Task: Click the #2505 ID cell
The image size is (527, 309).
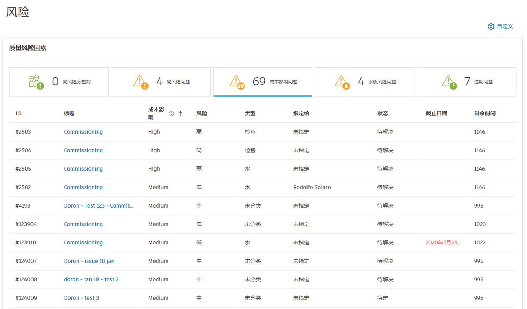Action: tap(23, 169)
